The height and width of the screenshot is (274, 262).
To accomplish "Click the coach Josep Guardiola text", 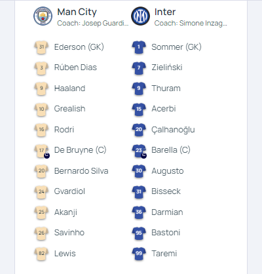I will click(93, 23).
